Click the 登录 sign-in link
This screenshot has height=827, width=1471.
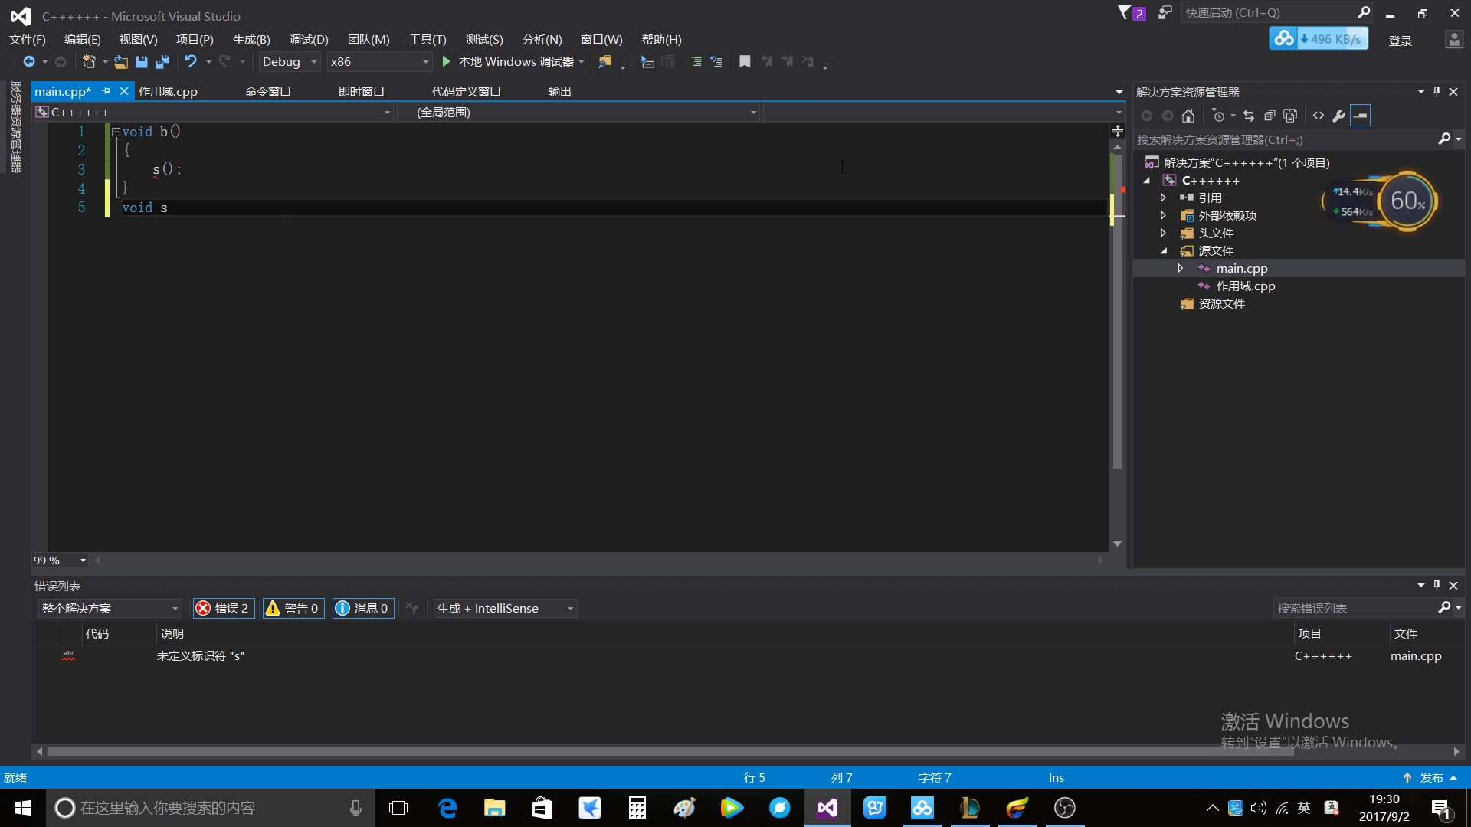point(1400,41)
